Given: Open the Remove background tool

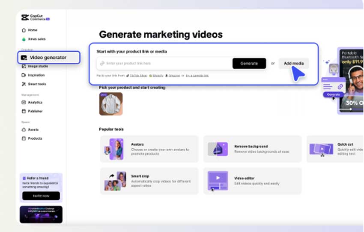Looking at the screenshot, I should coord(252,149).
